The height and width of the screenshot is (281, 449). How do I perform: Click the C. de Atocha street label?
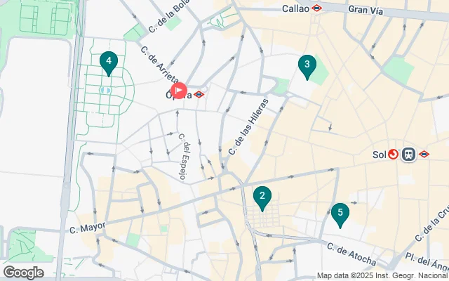[351, 254]
